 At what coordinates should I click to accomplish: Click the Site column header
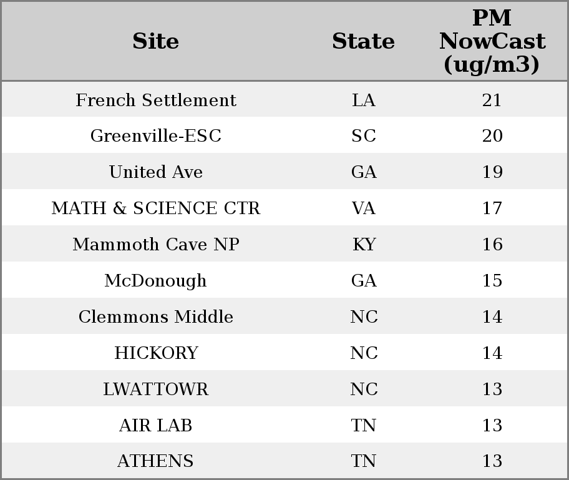click(156, 41)
